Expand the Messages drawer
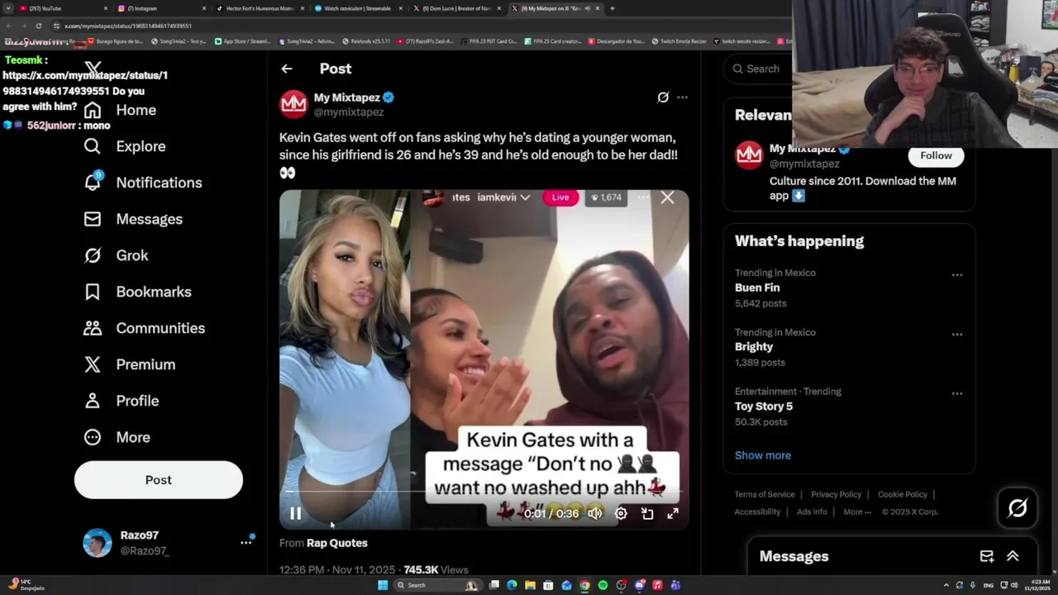Screen dimensions: 1058x595 point(1013,556)
